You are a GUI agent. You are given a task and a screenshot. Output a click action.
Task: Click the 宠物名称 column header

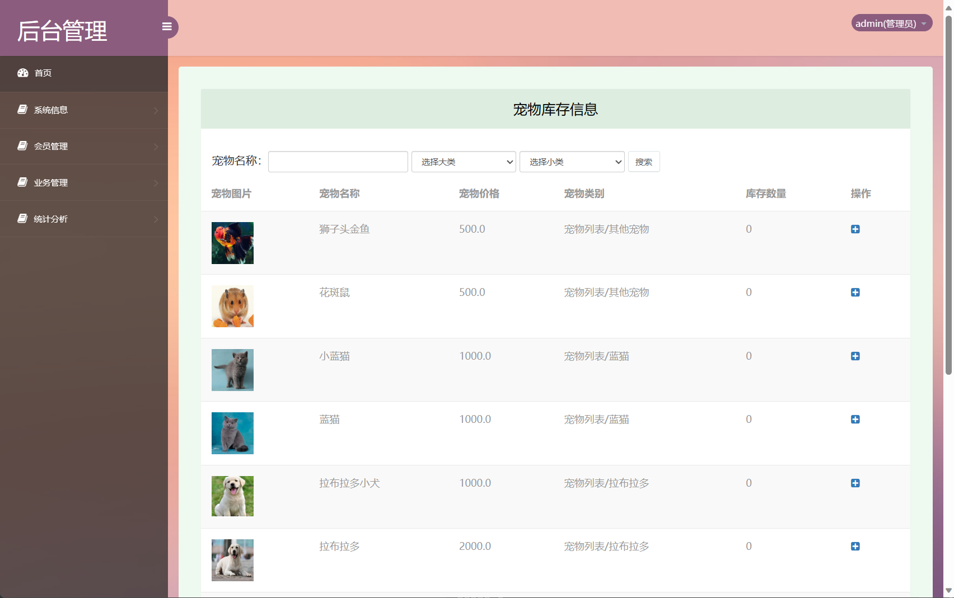click(x=339, y=194)
